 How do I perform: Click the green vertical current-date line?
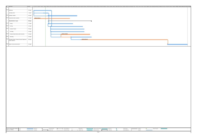(x=45, y=27)
